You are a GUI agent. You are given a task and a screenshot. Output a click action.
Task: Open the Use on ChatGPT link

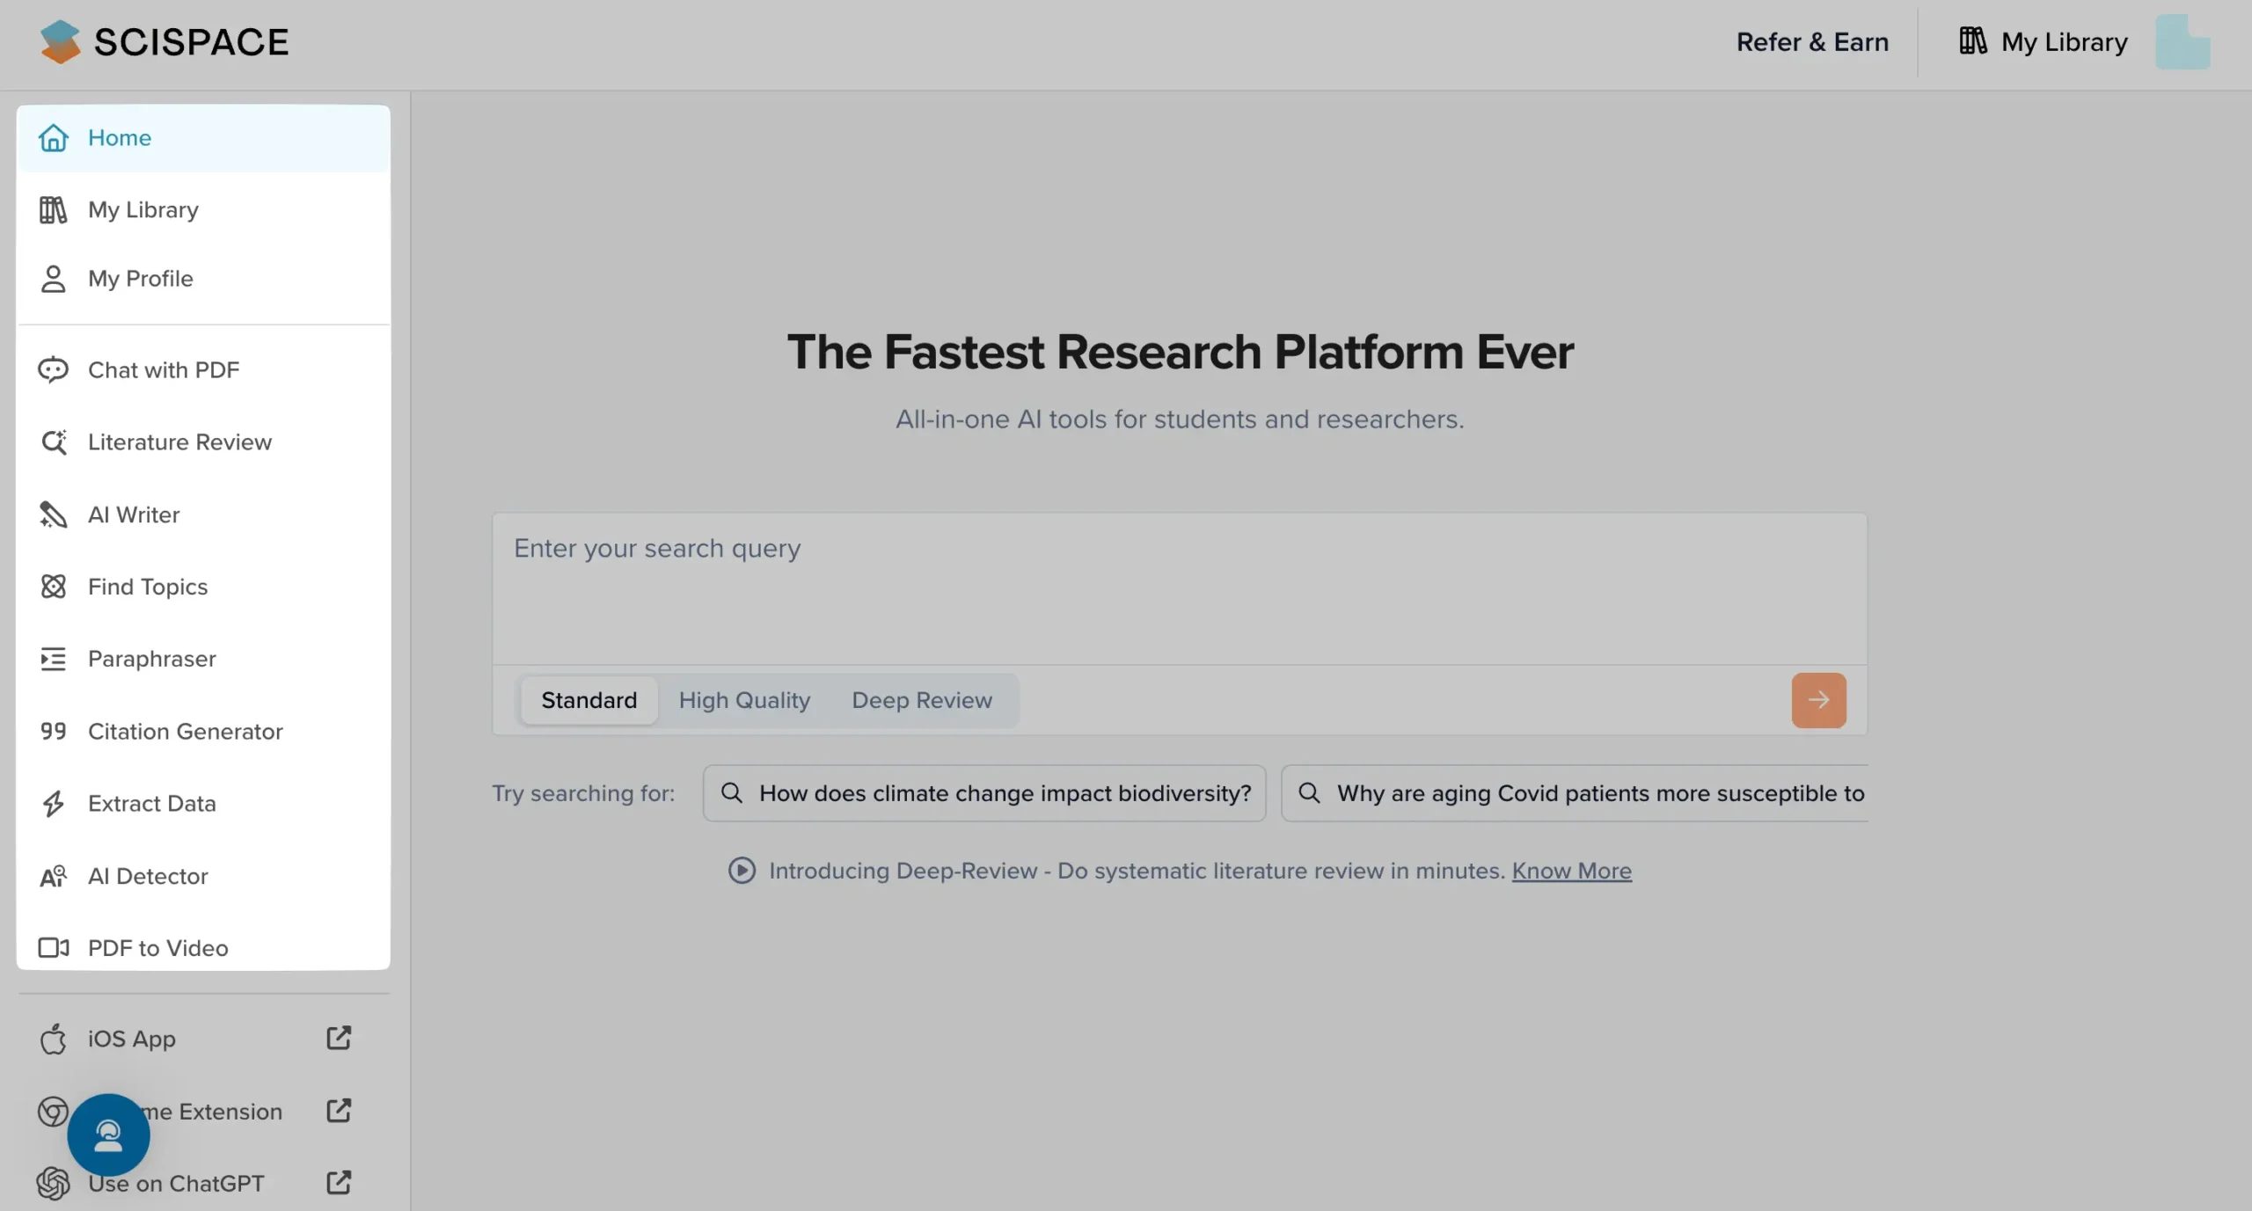(176, 1184)
